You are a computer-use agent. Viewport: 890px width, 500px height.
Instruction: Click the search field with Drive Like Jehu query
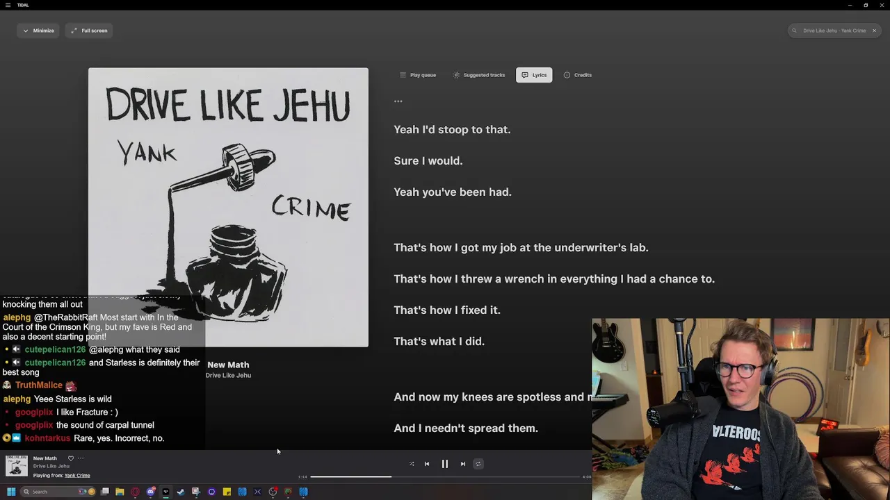834,31
